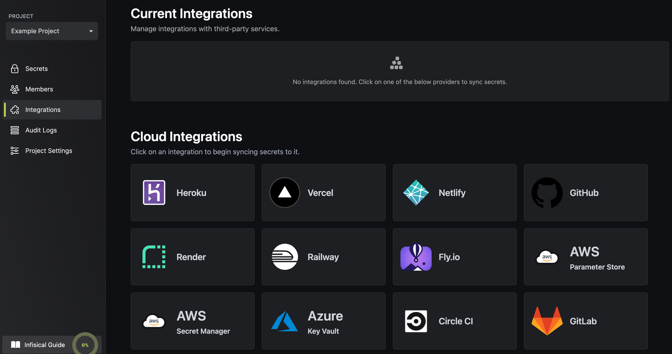Start Heroku integration via its label
672x354 pixels.
(191, 193)
